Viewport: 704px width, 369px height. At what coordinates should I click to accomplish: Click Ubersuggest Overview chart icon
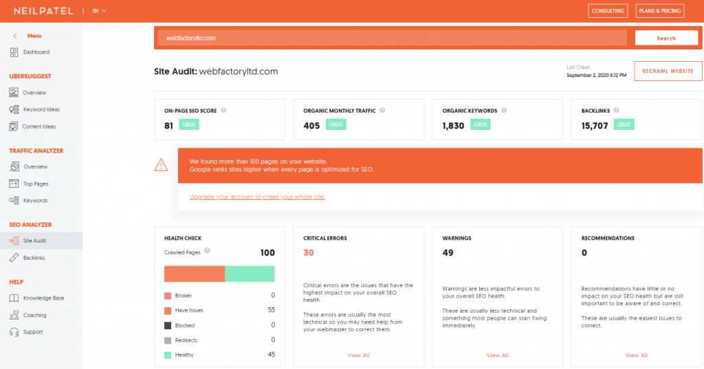(x=14, y=93)
